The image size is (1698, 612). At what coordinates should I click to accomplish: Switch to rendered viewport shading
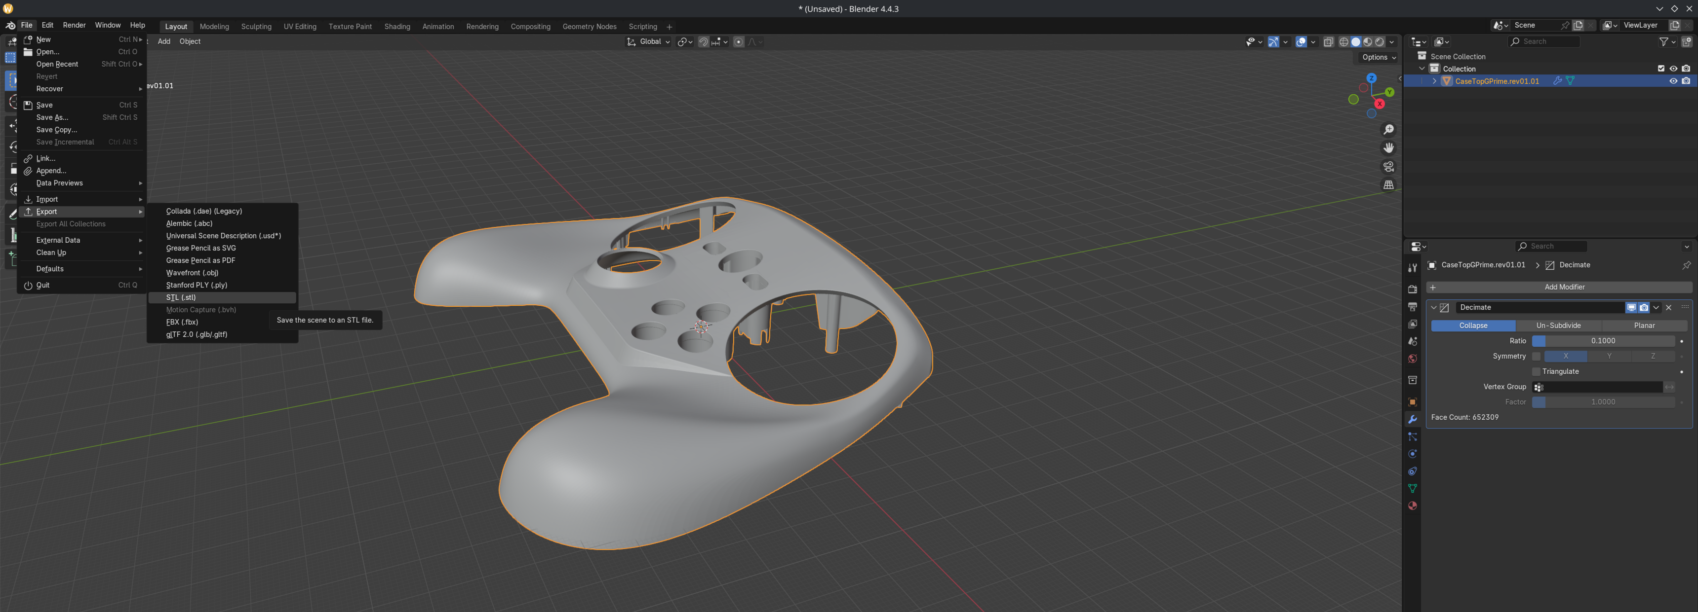coord(1380,41)
